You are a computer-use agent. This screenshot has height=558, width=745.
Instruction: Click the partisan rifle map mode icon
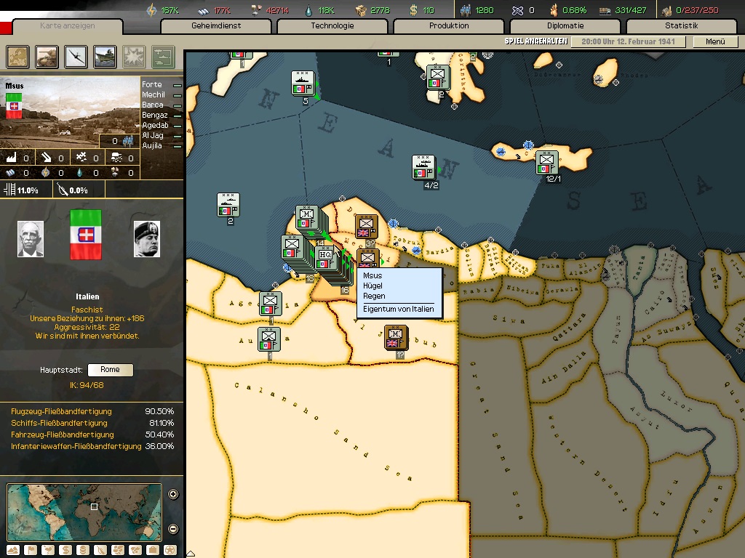(100, 550)
